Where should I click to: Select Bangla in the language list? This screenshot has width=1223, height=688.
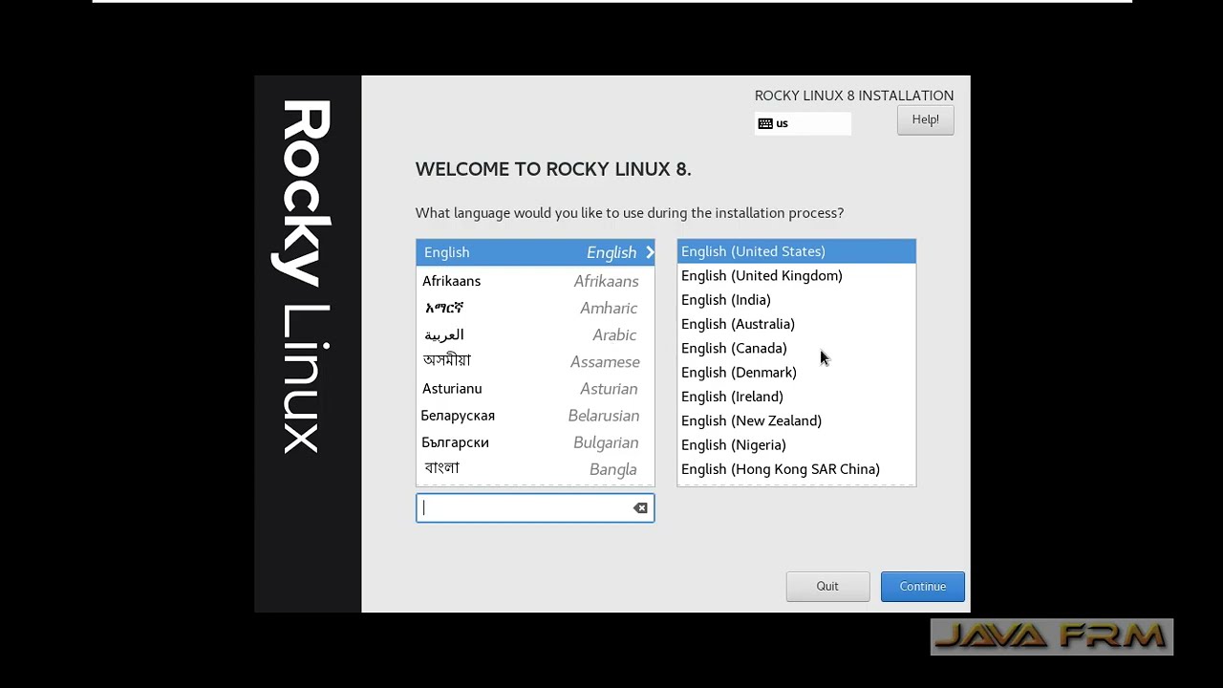coord(535,469)
